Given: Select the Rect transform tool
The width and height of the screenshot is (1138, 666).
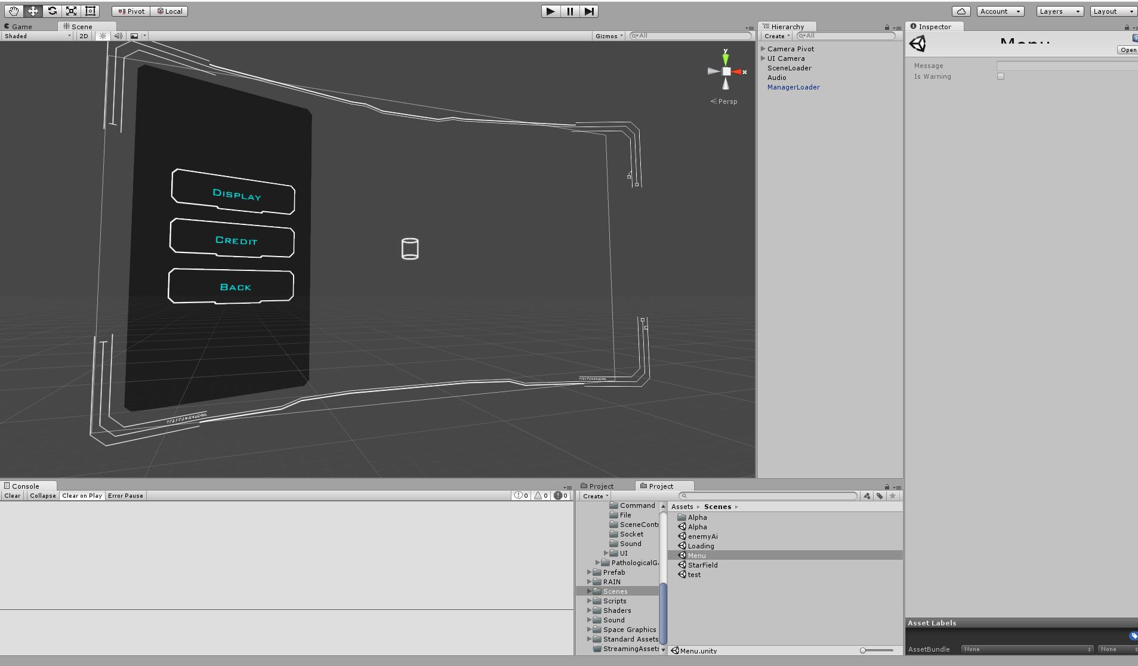Looking at the screenshot, I should pos(90,11).
